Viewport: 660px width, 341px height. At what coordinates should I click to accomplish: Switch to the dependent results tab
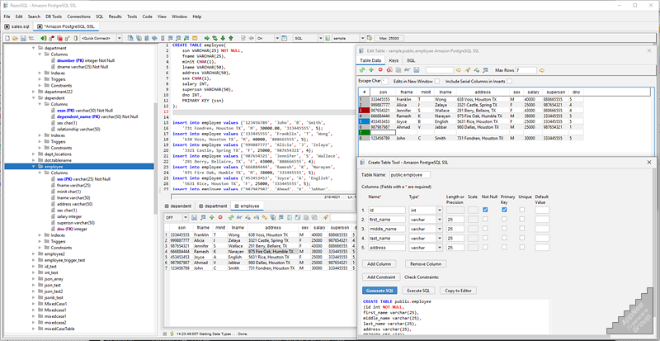tap(178, 206)
